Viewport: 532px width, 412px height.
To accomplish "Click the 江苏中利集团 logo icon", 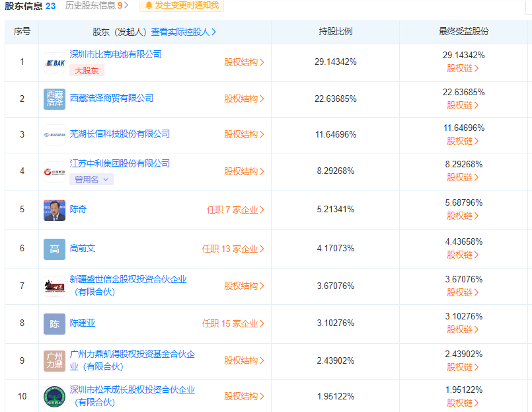I will [54, 172].
